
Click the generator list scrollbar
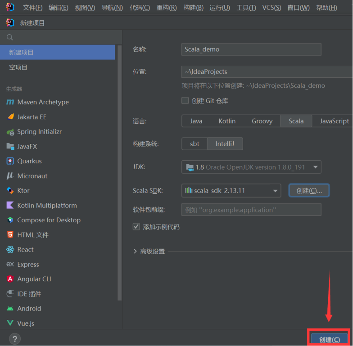(x=120, y=173)
